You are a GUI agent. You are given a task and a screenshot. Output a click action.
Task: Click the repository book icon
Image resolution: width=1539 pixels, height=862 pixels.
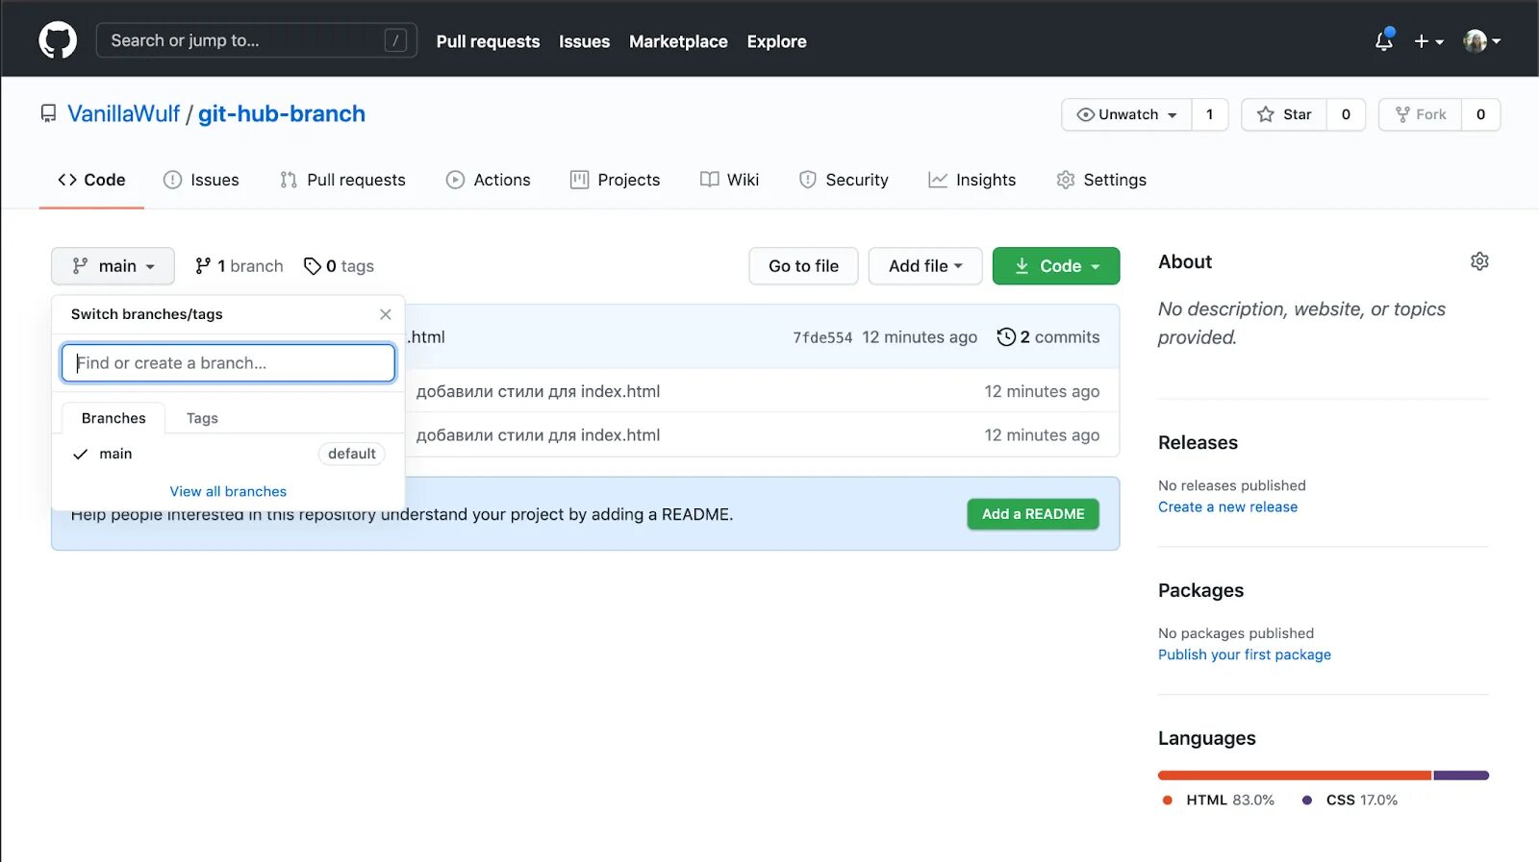[48, 114]
